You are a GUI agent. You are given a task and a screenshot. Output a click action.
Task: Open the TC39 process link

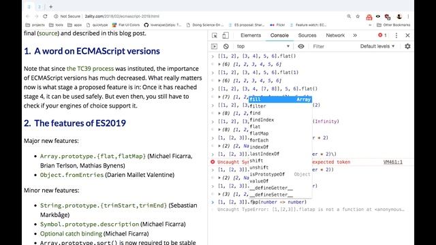(x=91, y=69)
